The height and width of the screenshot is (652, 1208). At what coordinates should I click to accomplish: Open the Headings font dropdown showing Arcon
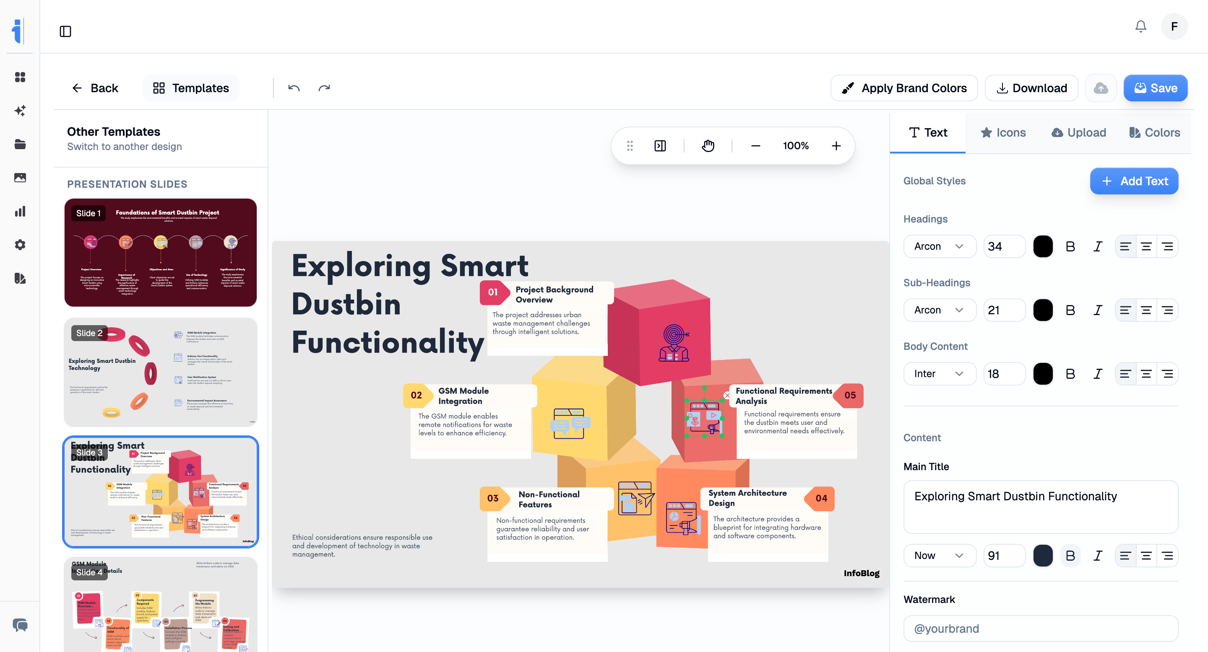pos(940,246)
